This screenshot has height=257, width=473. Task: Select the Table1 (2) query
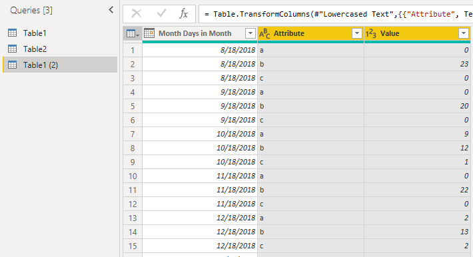(x=60, y=65)
